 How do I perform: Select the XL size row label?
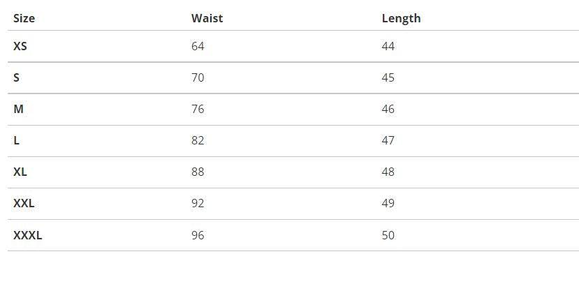pos(20,172)
